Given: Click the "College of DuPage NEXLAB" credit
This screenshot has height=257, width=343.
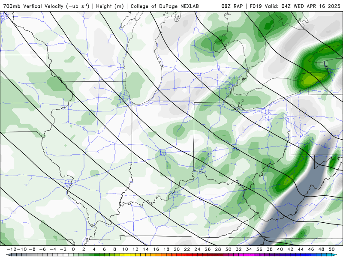Looking at the screenshot, I should 165,6.
